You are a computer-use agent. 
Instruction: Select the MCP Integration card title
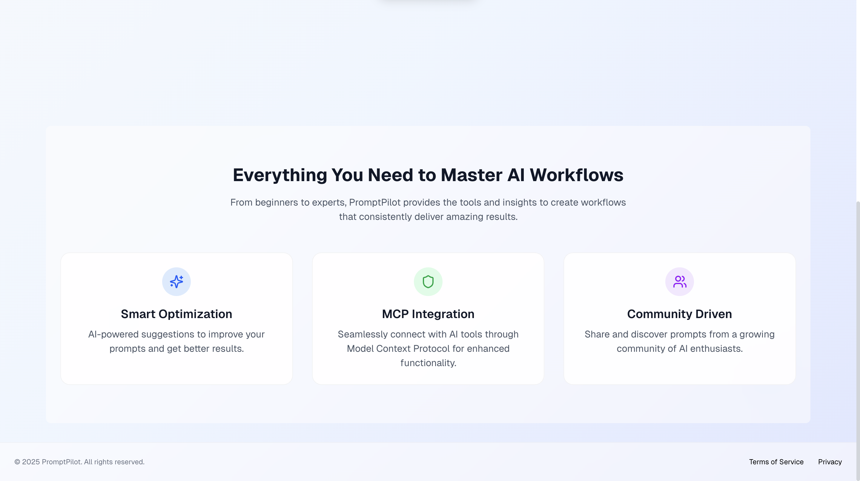point(428,314)
